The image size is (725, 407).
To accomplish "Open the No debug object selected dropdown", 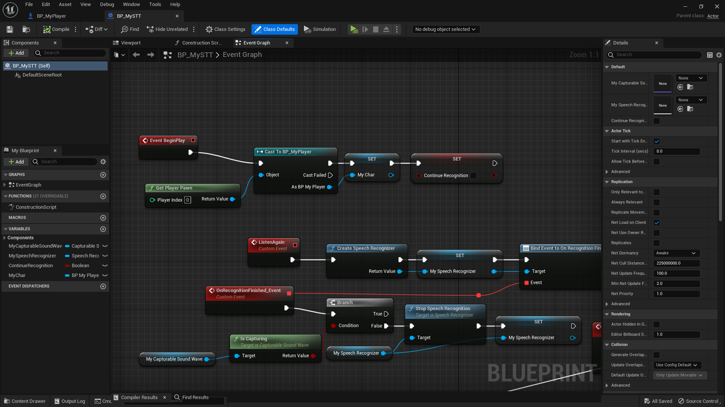I will tap(446, 29).
